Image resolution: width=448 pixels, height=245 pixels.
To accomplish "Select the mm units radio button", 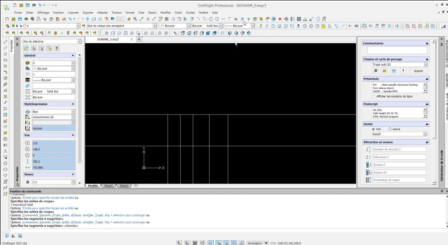I will pos(374,129).
